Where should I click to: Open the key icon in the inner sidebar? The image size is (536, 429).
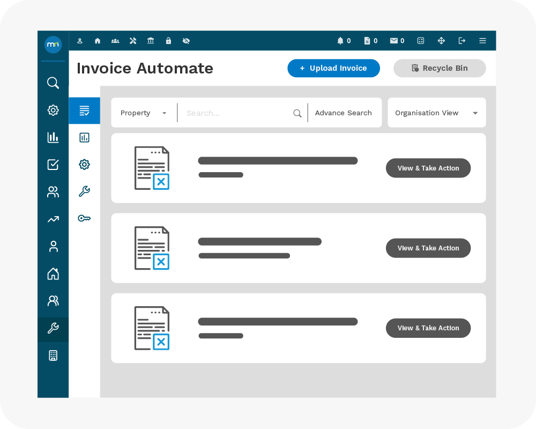pyautogui.click(x=84, y=218)
